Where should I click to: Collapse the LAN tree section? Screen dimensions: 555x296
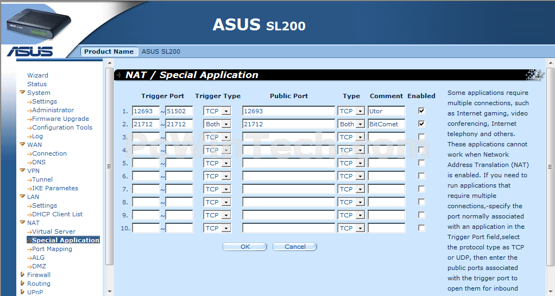click(22, 197)
